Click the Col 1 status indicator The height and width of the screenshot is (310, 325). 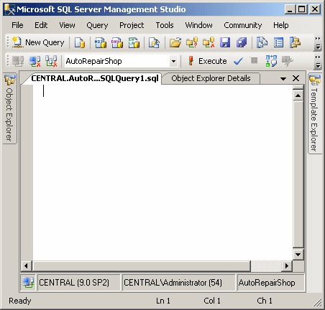coord(212,301)
